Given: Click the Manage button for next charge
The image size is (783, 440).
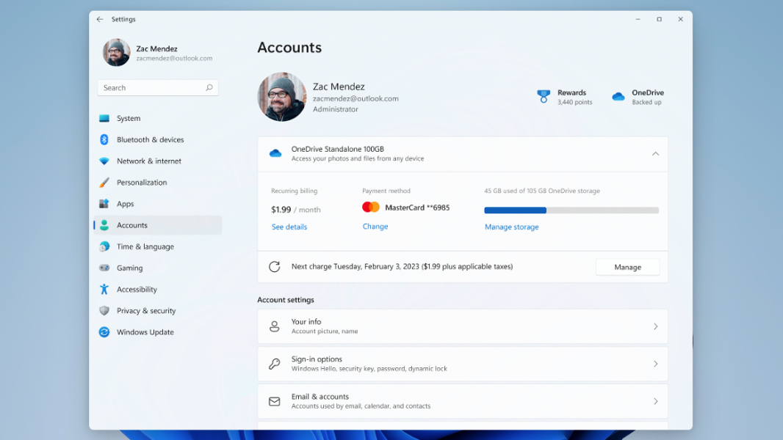Looking at the screenshot, I should tap(627, 268).
